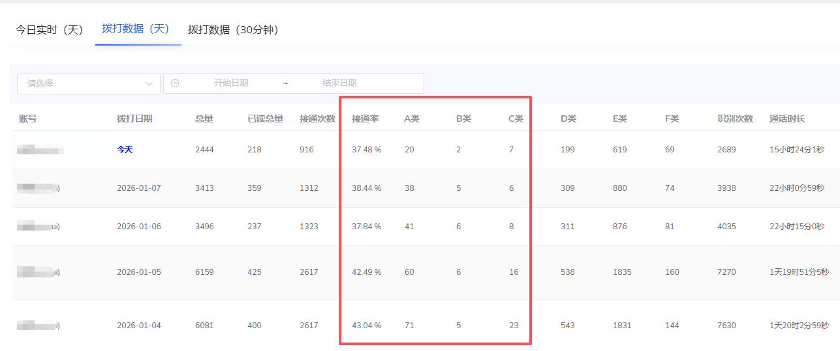Image resolution: width=840 pixels, height=351 pixels.
Task: Click the 43.04 % connect rate cell
Action: tap(366, 326)
